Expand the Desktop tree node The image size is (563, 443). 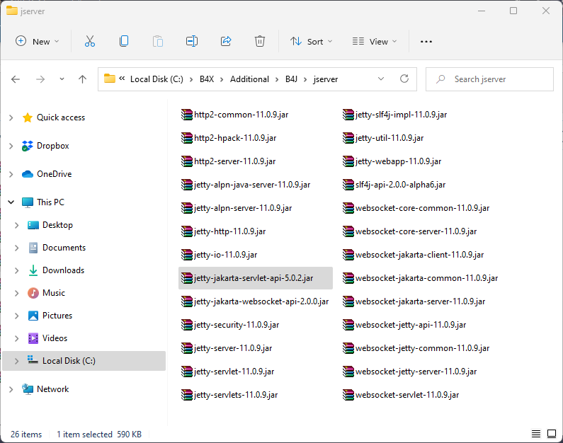click(x=16, y=225)
